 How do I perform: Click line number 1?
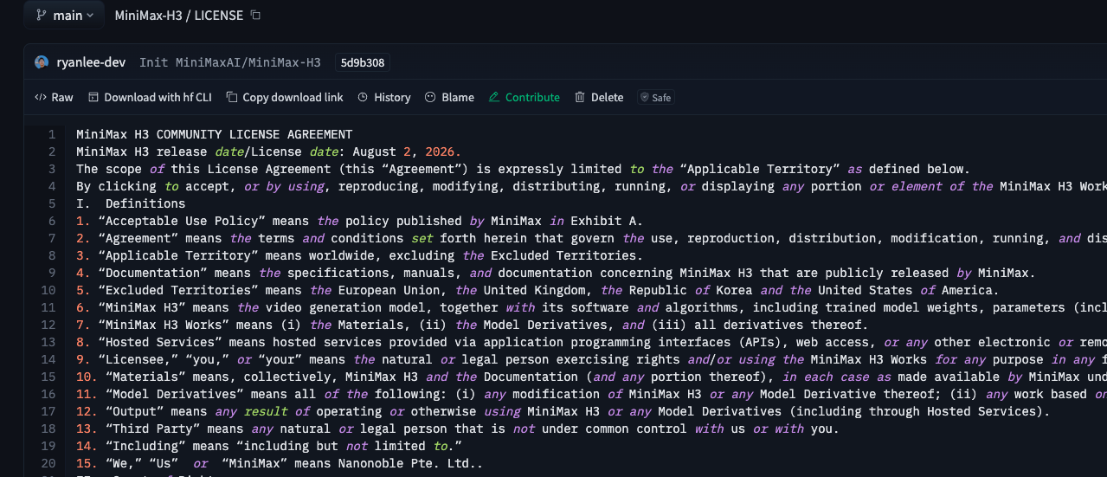pyautogui.click(x=52, y=134)
